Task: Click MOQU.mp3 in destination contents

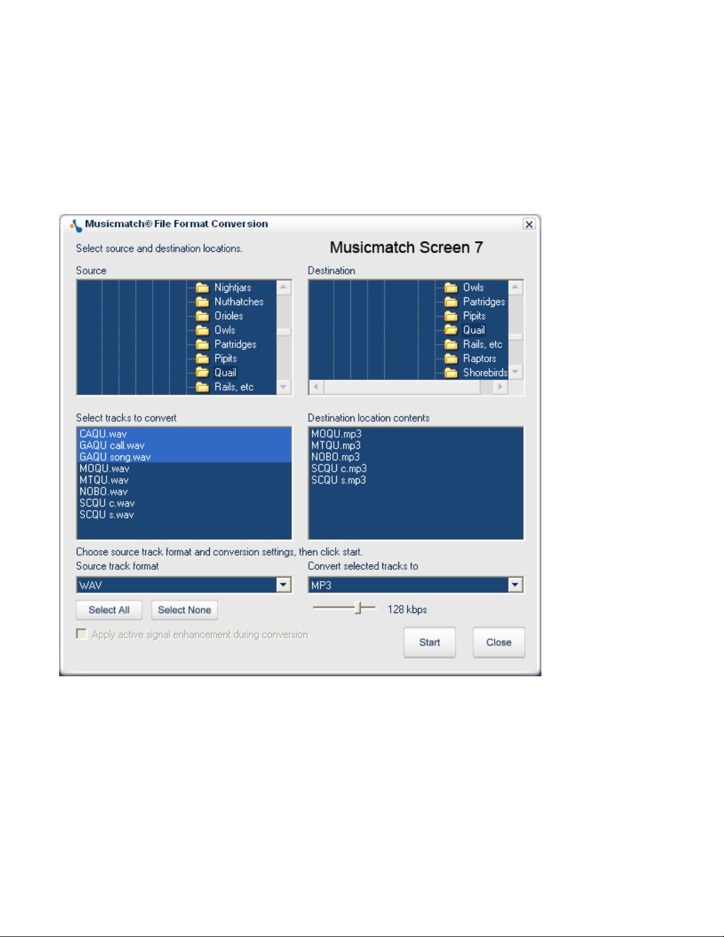Action: 336,434
